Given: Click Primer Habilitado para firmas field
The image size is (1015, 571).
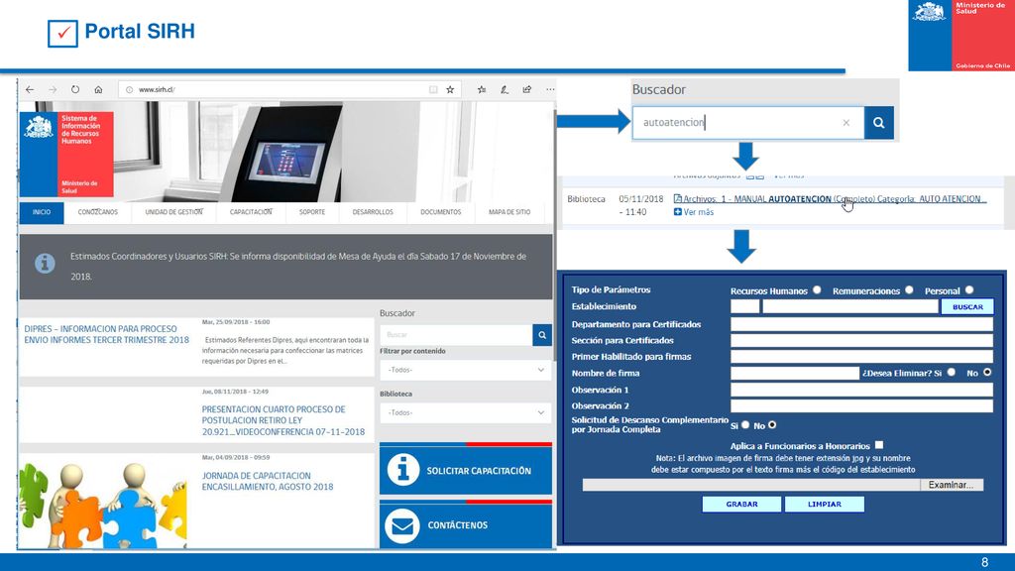Looking at the screenshot, I should [861, 356].
